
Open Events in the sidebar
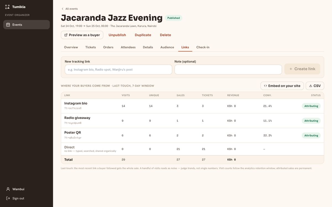(x=27, y=25)
